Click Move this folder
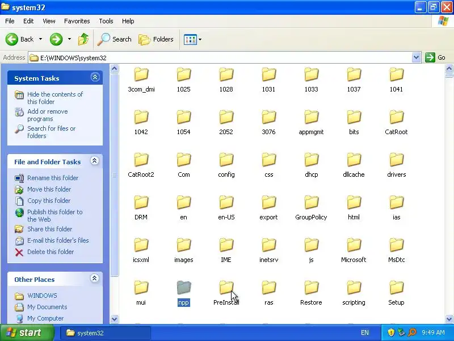The image size is (454, 341). [x=49, y=189]
